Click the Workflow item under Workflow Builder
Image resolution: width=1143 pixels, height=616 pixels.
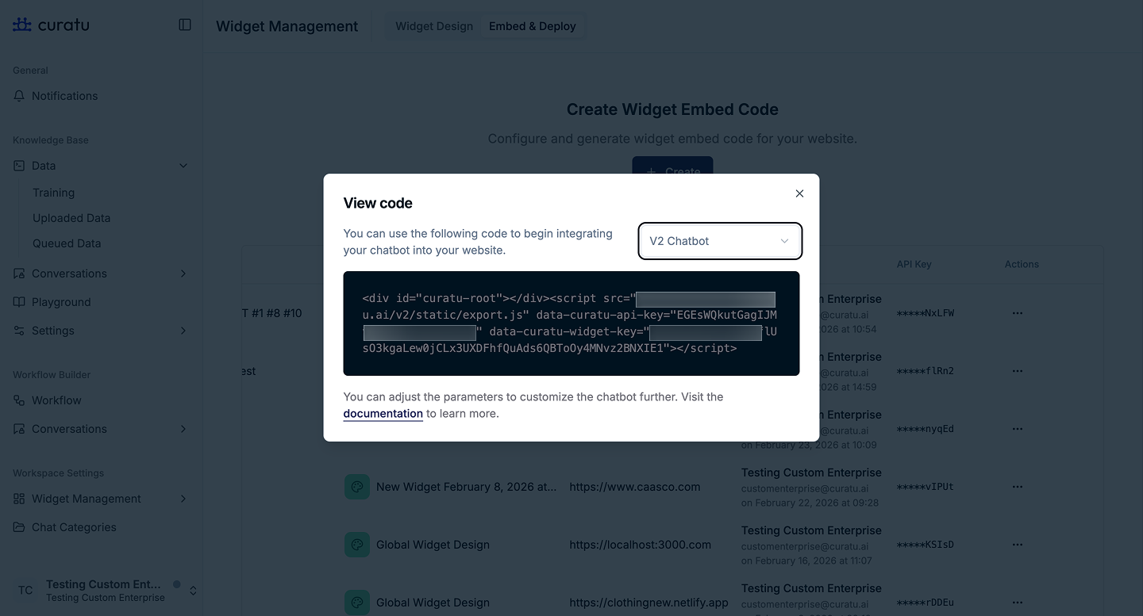pyautogui.click(x=56, y=400)
